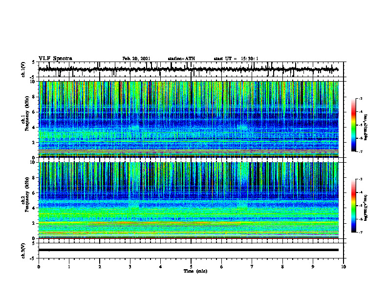
Task: Click the "ch.1(V)" waveform axis label
Action: [23, 69]
